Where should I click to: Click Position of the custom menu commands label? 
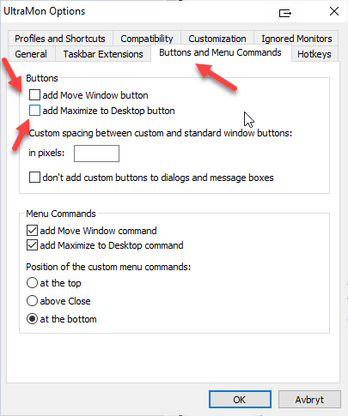click(x=108, y=267)
